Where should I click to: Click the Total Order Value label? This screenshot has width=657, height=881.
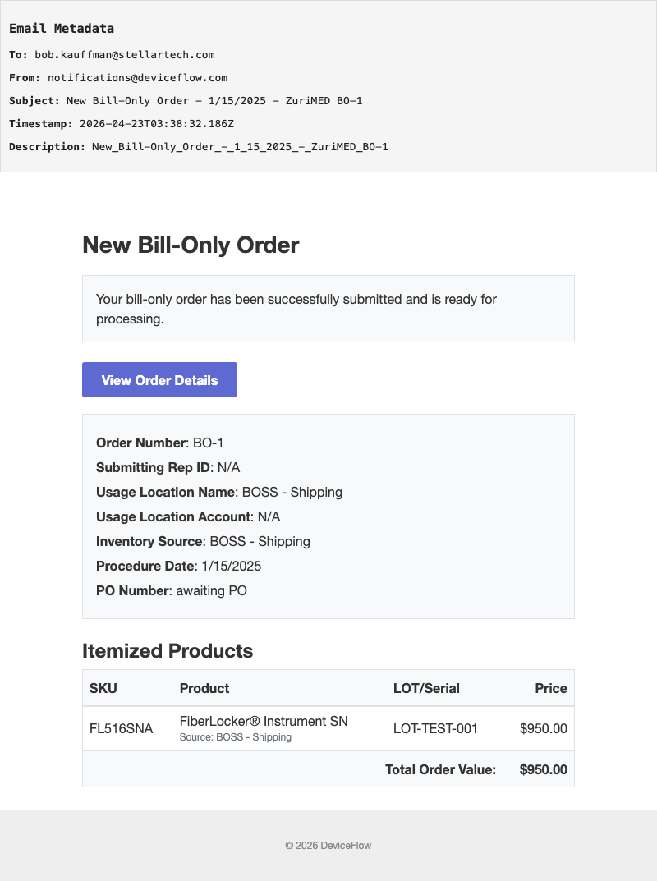click(441, 770)
